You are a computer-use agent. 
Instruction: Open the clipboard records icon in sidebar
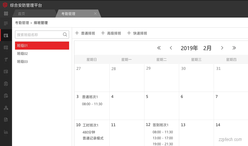click(6, 83)
